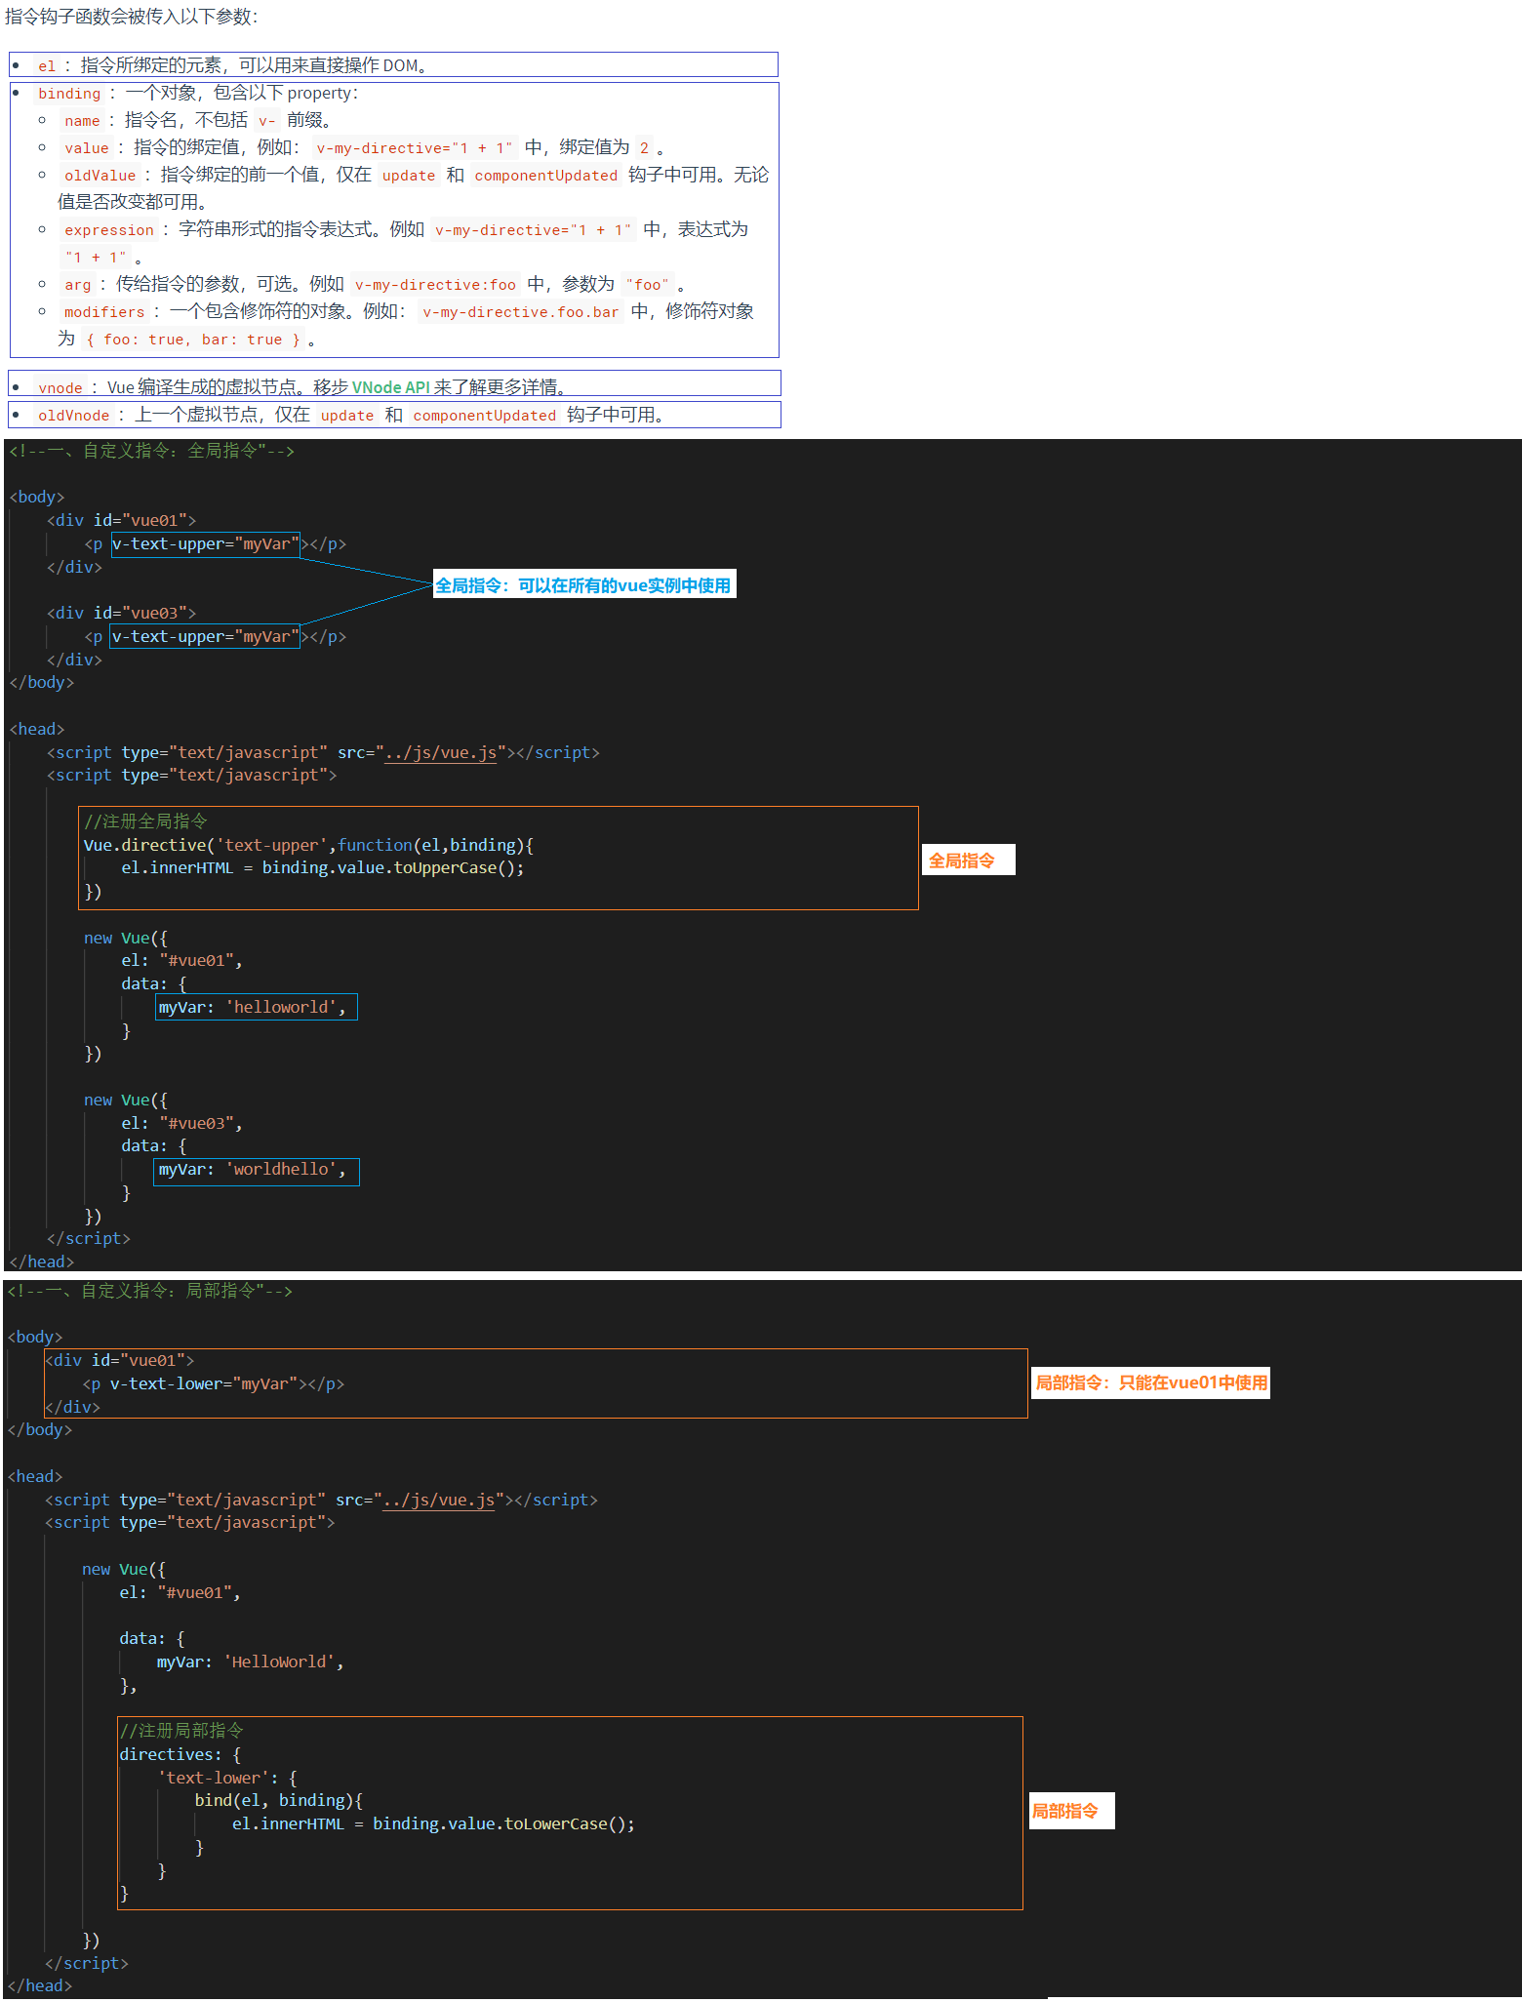Viewport: 1522px width, 2002px height.
Task: Click the 局部指令：只能在vue01中使用 annotation
Action: point(1151,1382)
